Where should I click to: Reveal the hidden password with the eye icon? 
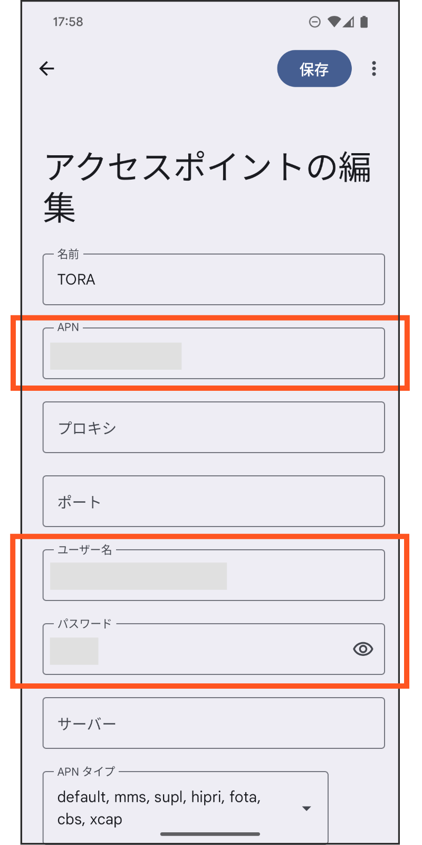[363, 649]
